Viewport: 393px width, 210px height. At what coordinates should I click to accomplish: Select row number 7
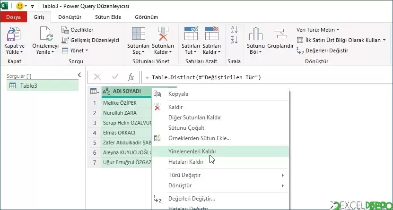[x=95, y=162]
